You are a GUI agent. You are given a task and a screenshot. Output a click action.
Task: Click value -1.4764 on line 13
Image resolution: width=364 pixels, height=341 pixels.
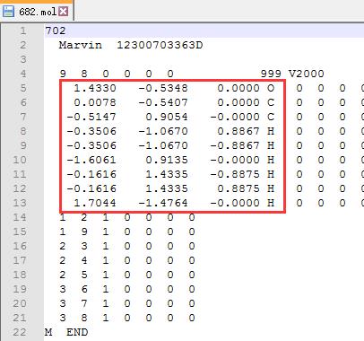coord(163,203)
